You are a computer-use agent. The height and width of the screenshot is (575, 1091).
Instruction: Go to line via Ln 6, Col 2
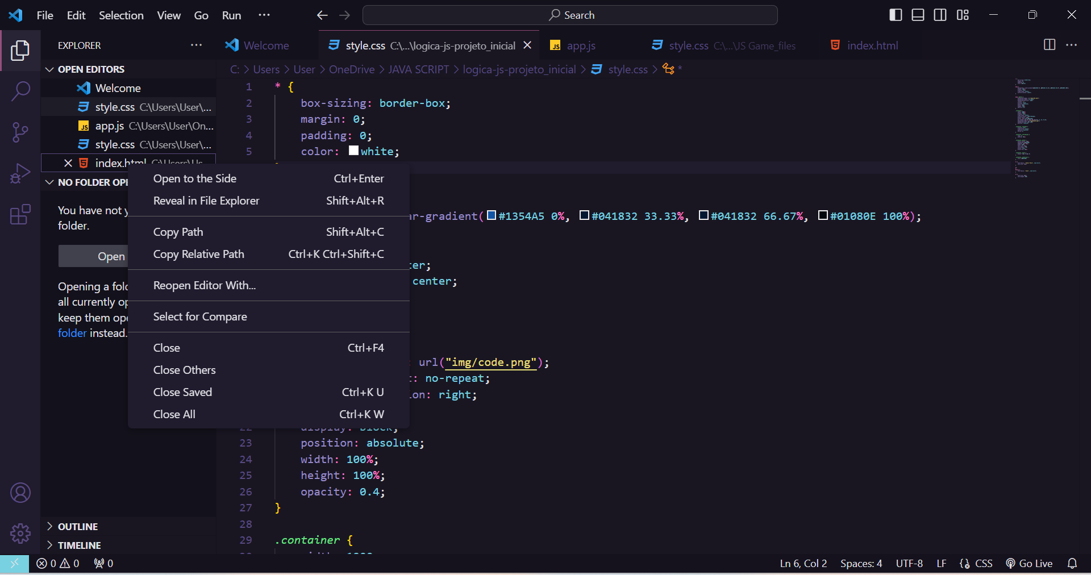pyautogui.click(x=803, y=563)
